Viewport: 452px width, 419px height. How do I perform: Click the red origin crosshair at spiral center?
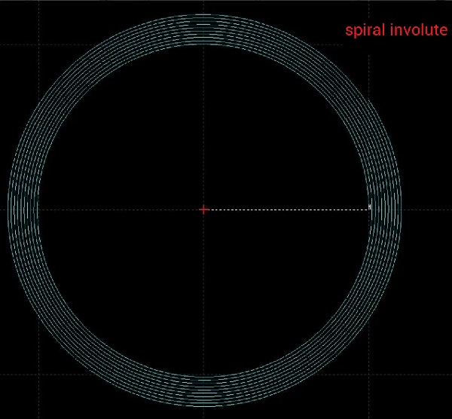click(203, 209)
